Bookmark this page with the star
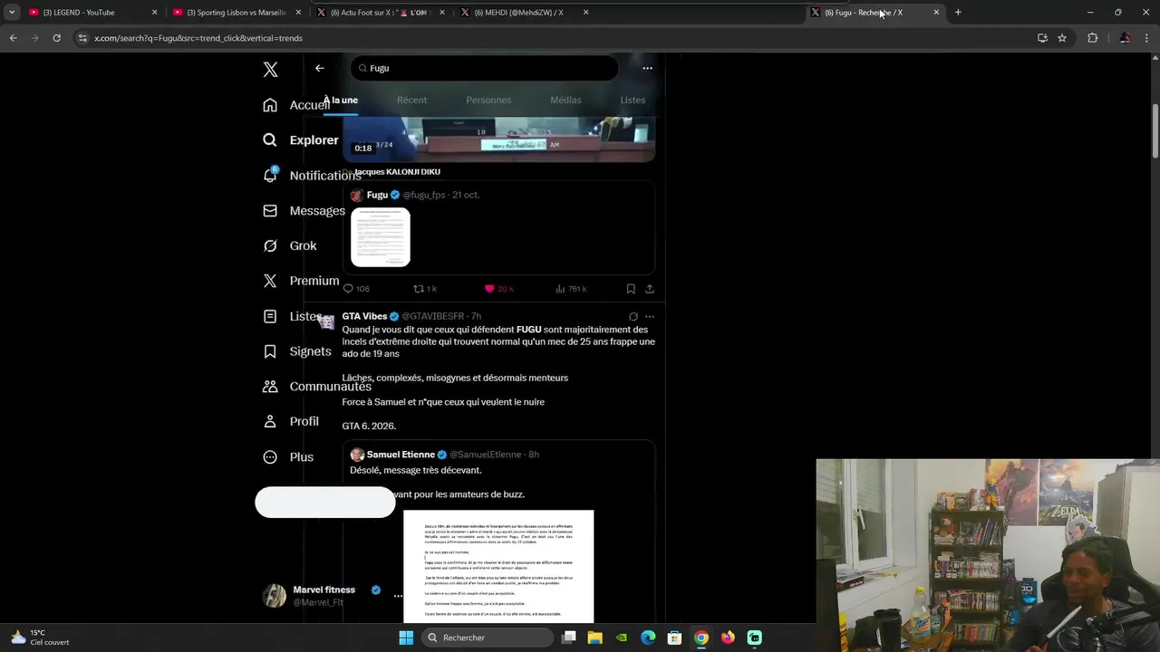 click(1062, 38)
